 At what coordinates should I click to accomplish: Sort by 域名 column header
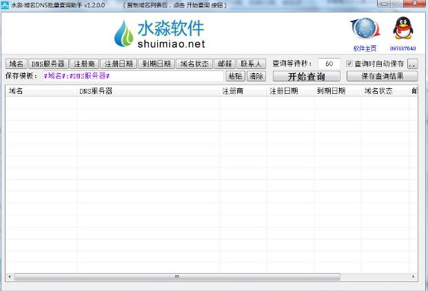coord(40,90)
